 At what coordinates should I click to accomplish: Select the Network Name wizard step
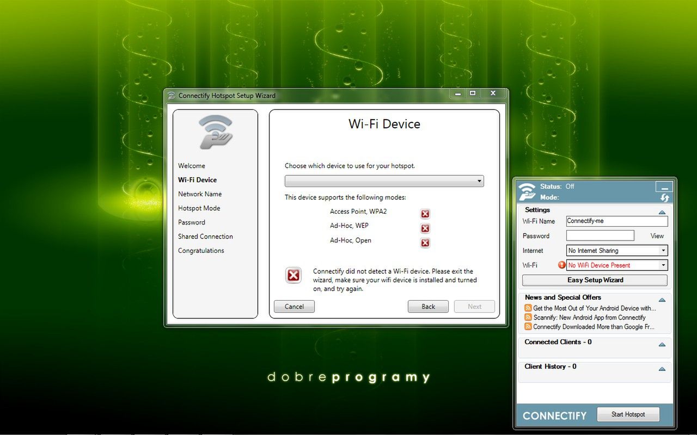point(200,194)
